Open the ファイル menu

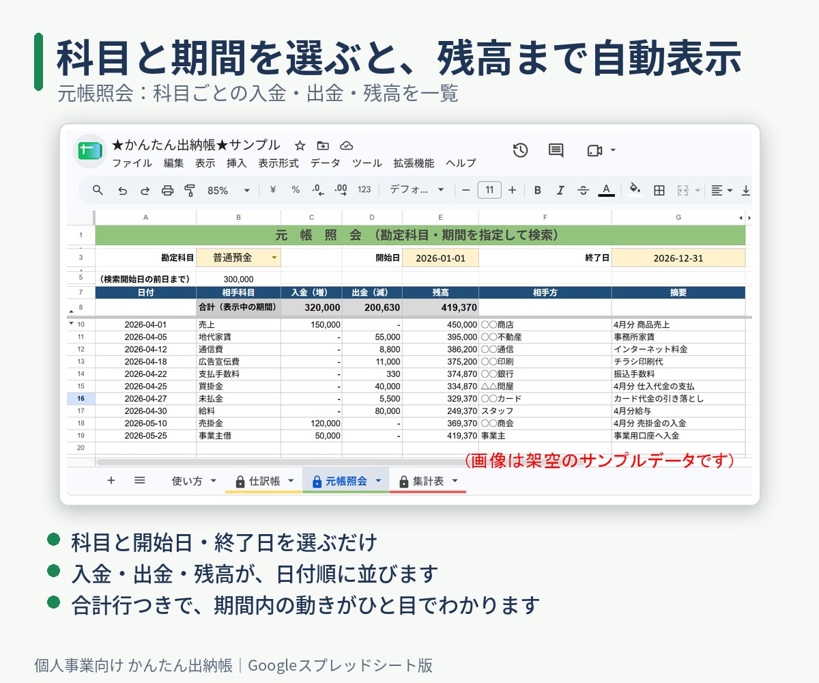tap(132, 163)
